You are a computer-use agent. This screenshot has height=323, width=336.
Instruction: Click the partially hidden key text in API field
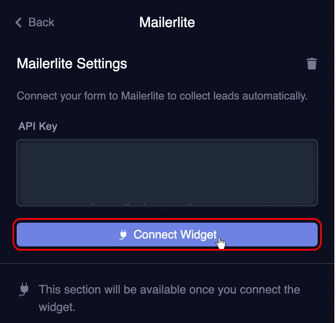pyautogui.click(x=167, y=201)
